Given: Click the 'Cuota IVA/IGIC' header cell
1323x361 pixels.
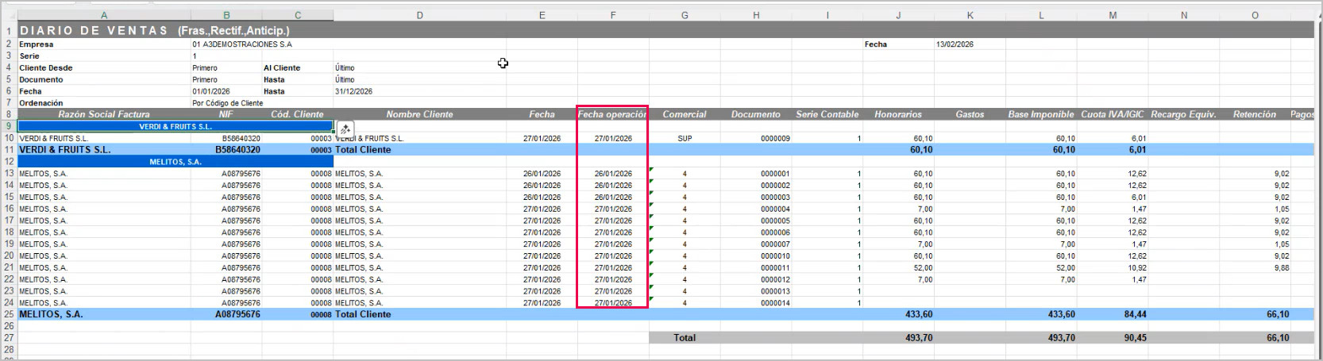Looking at the screenshot, I should 1113,114.
